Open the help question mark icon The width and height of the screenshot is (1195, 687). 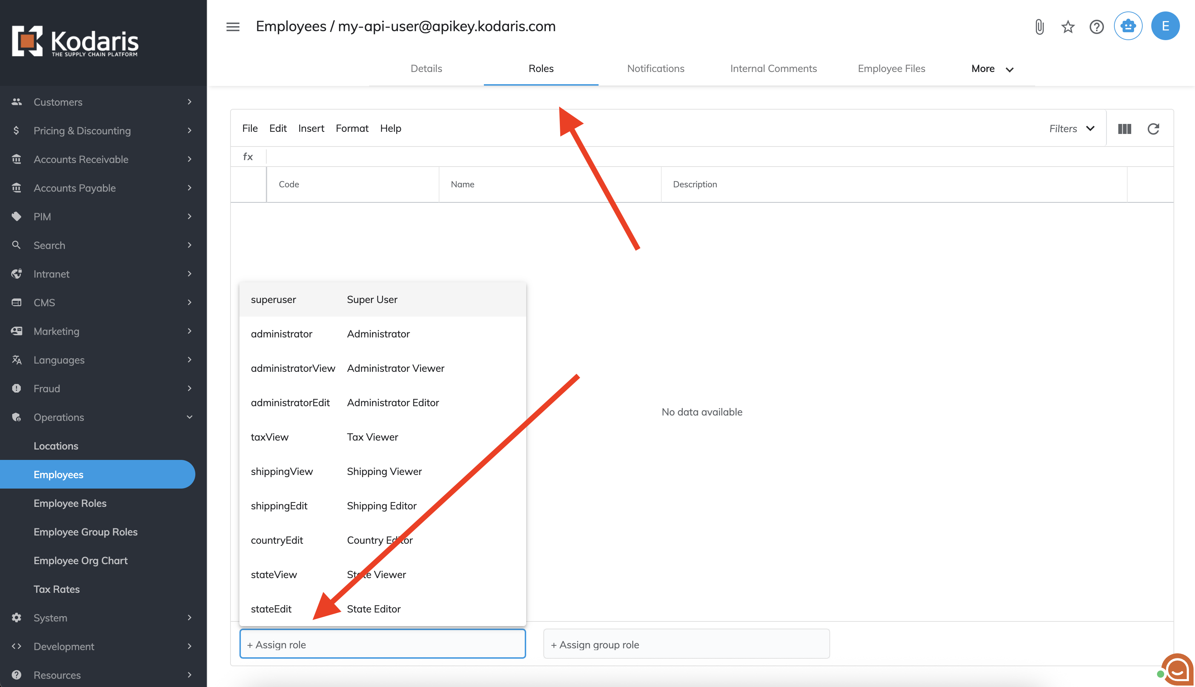1096,27
